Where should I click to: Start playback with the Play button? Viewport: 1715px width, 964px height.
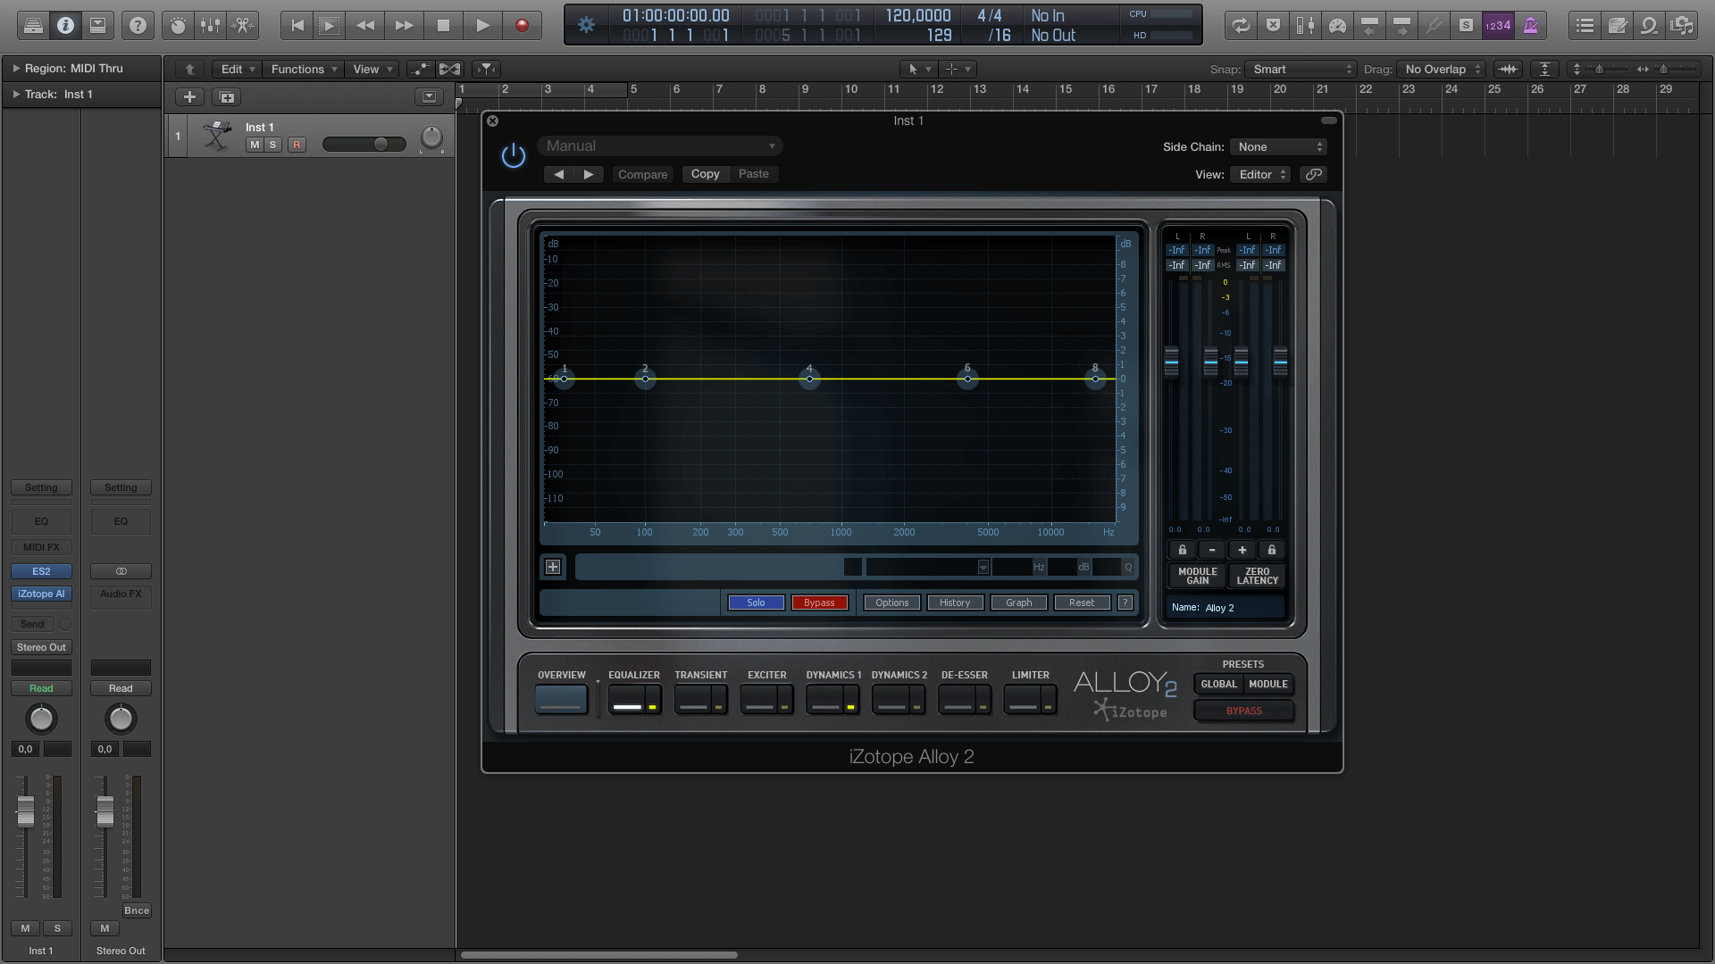(482, 26)
